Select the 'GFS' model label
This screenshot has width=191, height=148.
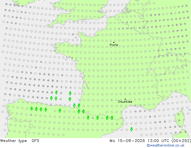35,141
